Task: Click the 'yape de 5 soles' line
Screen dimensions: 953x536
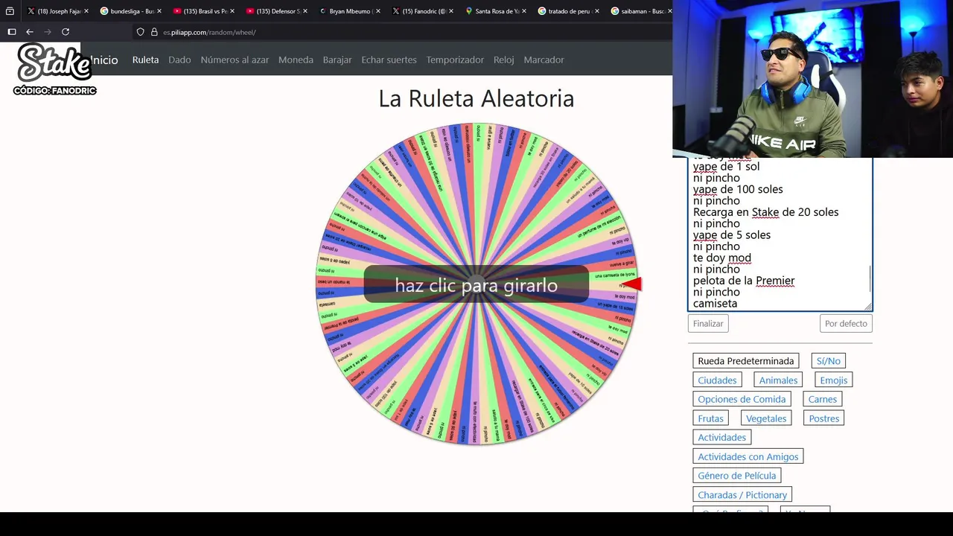Action: tap(732, 235)
